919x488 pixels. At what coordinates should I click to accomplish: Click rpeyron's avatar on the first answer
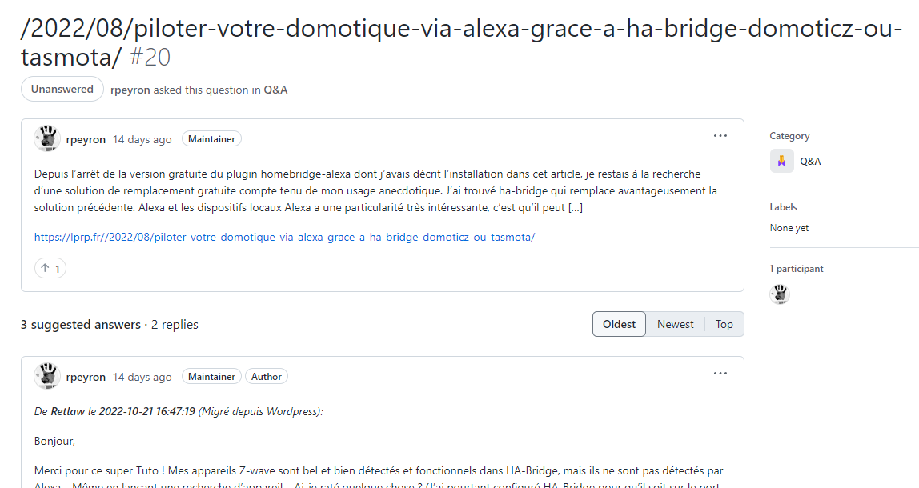47,376
